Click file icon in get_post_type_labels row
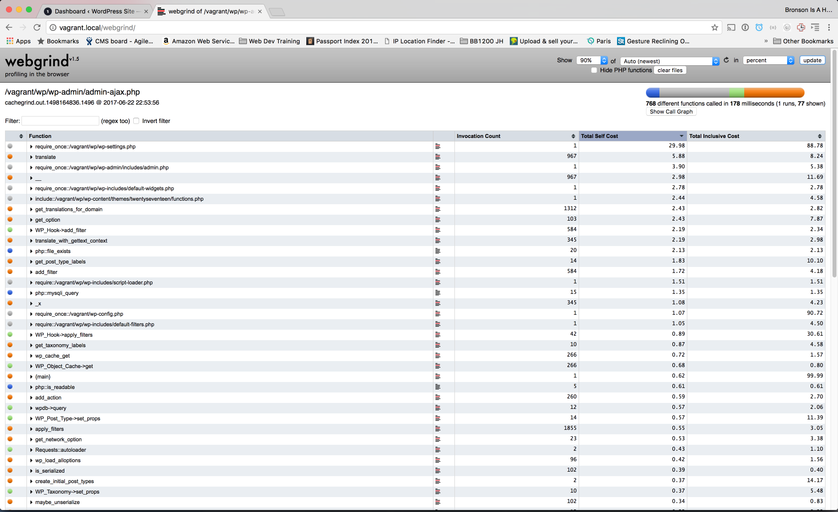This screenshot has height=512, width=838. 438,261
